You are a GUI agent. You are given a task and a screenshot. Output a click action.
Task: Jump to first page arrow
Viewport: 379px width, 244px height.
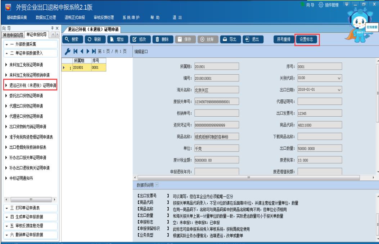[74, 51]
